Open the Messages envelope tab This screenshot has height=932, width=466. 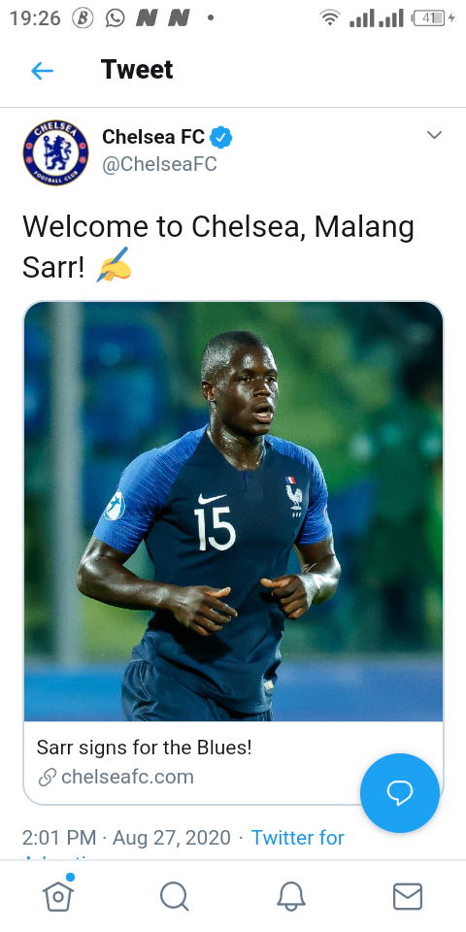coord(408,896)
